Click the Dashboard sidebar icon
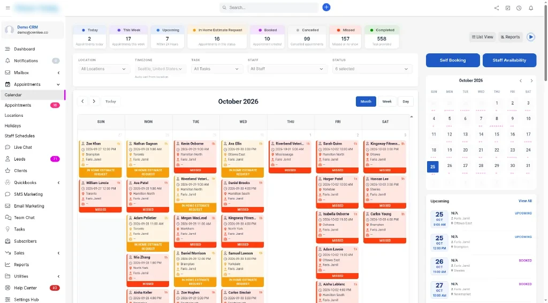Image resolution: width=548 pixels, height=303 pixels. [x=7, y=49]
